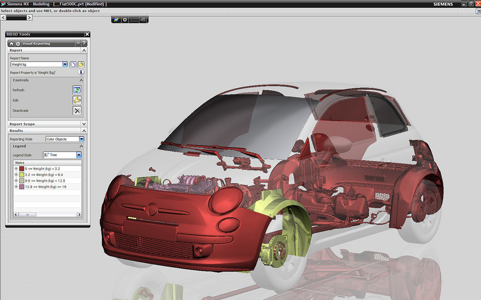Click the left arrow below the cue line
This screenshot has height=300, width=481.
click(x=3, y=17)
